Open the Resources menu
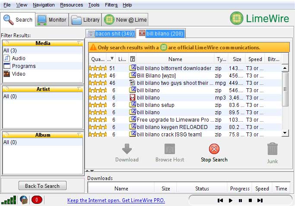 (72, 5)
